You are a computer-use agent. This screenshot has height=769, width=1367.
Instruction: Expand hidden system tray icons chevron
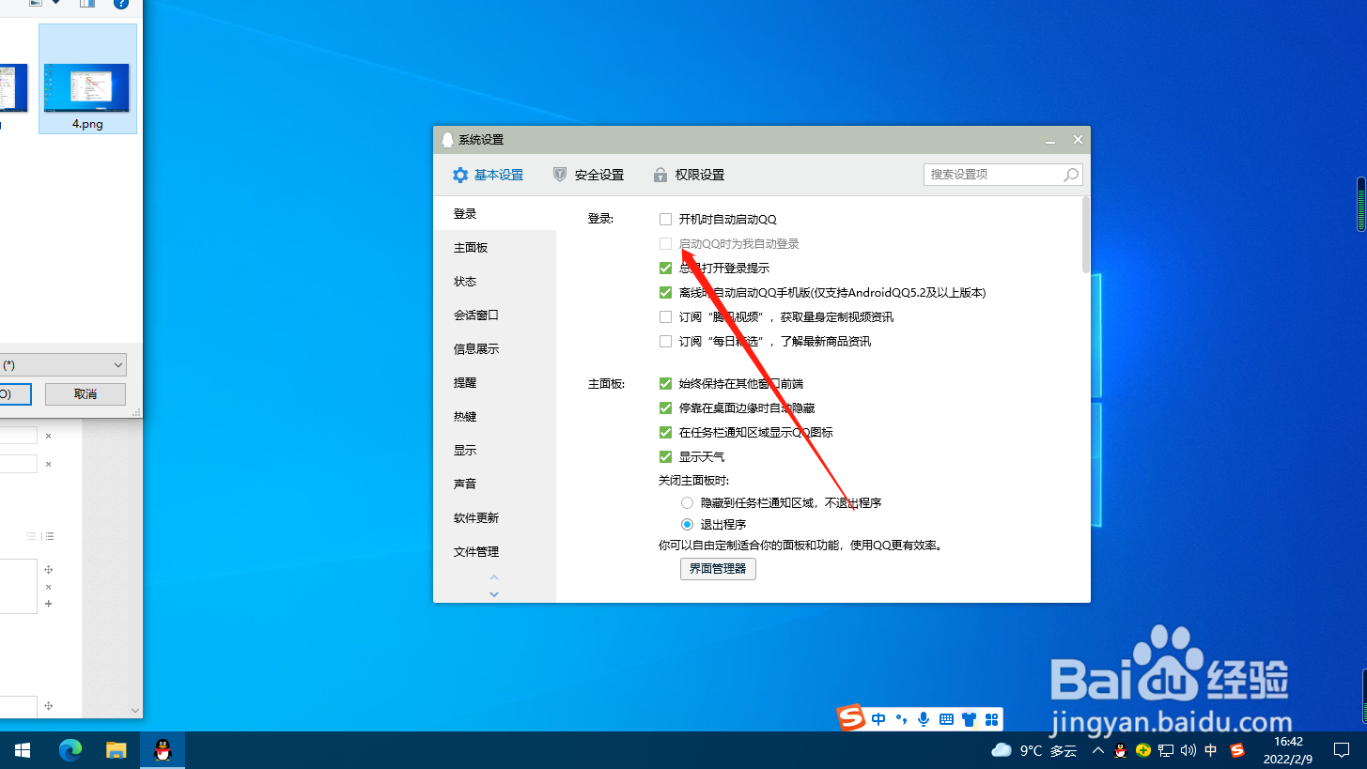[1097, 750]
